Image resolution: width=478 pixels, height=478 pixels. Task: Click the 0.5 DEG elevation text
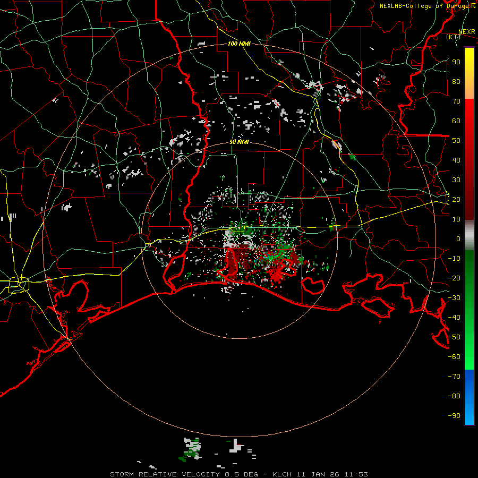tap(242, 474)
